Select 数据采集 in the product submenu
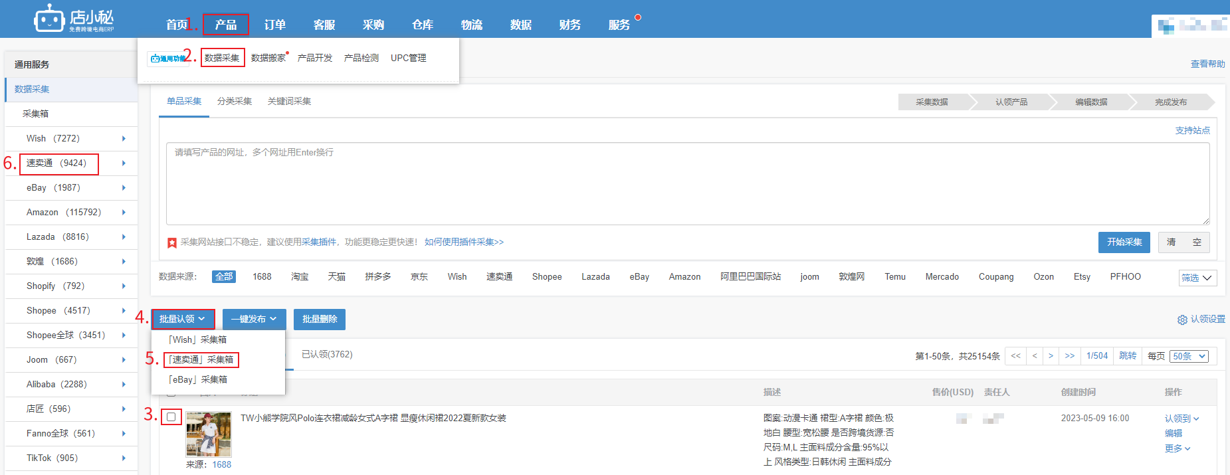Viewport: 1230px width, 475px height. [x=223, y=58]
